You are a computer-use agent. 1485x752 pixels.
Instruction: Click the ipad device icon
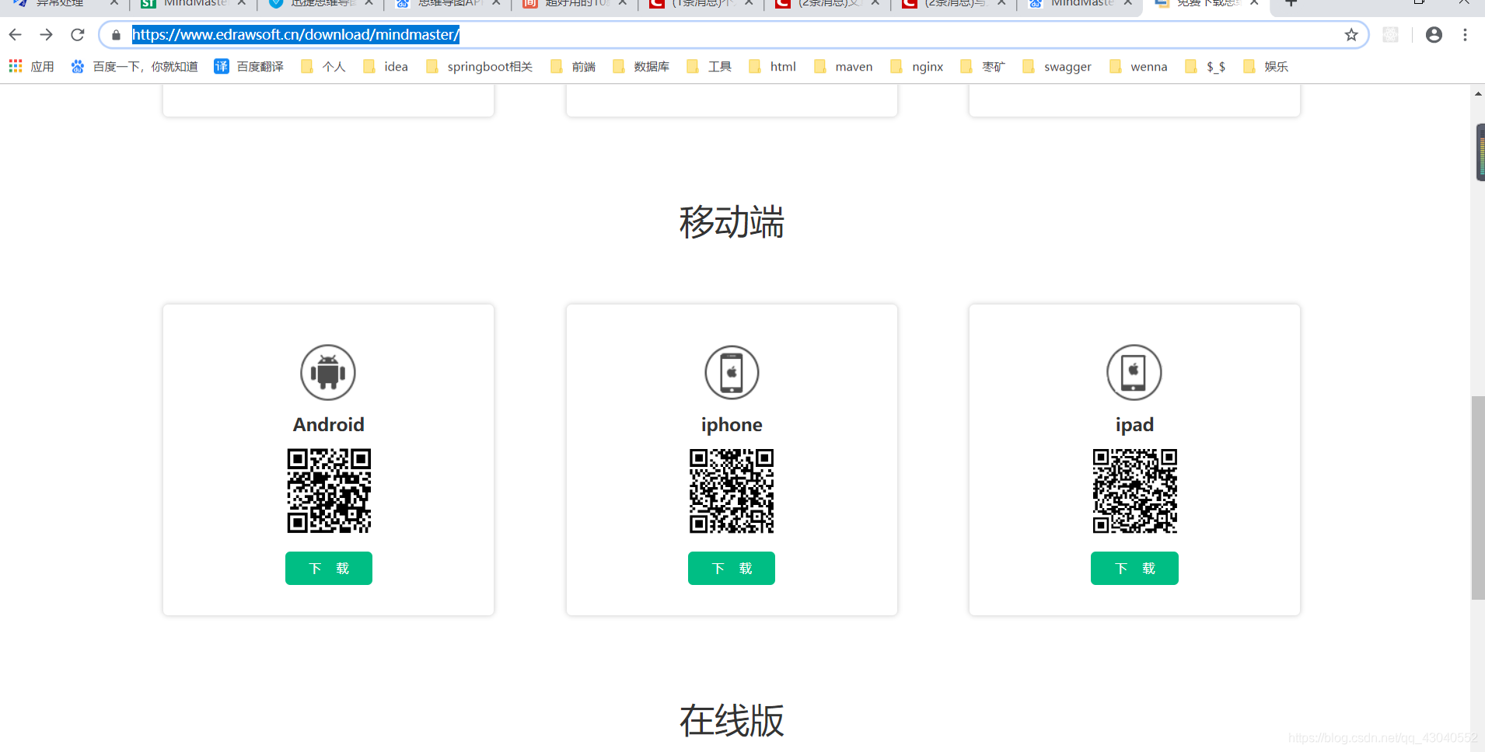point(1134,372)
